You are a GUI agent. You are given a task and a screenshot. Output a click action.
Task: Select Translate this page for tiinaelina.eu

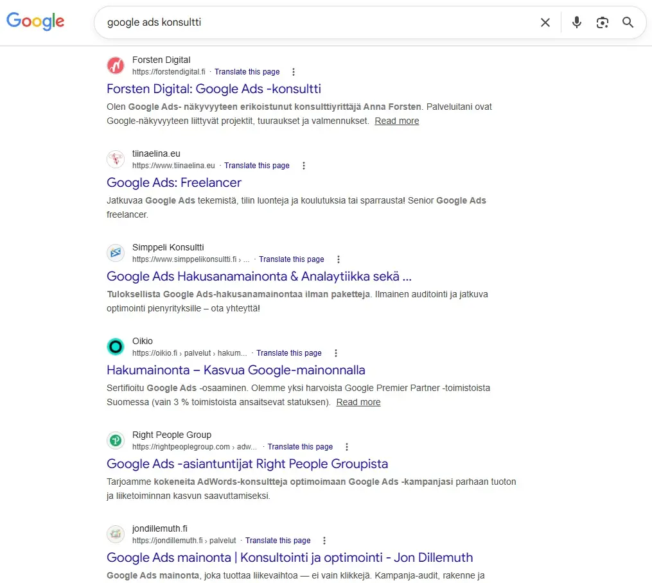pyautogui.click(x=257, y=165)
